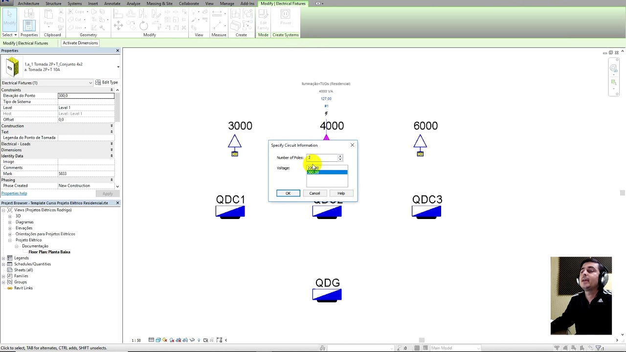Click Help in Specify Circuit Information
This screenshot has height=352, width=626.
(x=341, y=193)
